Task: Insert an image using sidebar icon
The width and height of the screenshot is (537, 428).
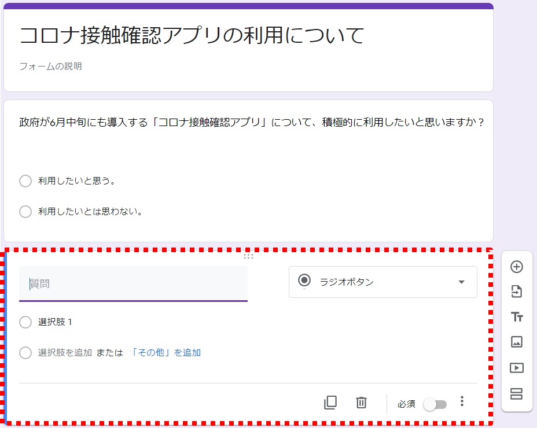Action: [517, 342]
